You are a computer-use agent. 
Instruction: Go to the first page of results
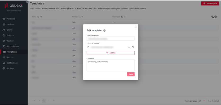[34, 101]
